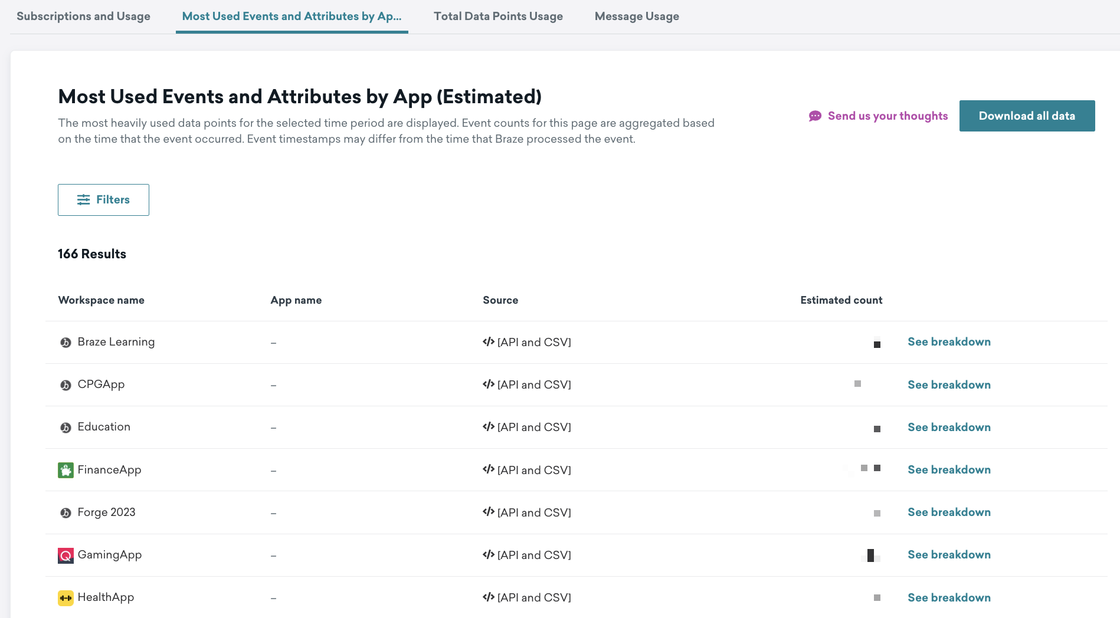This screenshot has width=1120, height=618.
Task: Click the GamingApp workspace name
Action: [109, 555]
